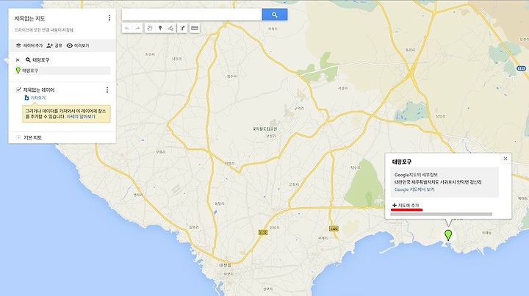Click 자세히 알아보기 link in yellow tip
529x296 pixels.
point(81,117)
